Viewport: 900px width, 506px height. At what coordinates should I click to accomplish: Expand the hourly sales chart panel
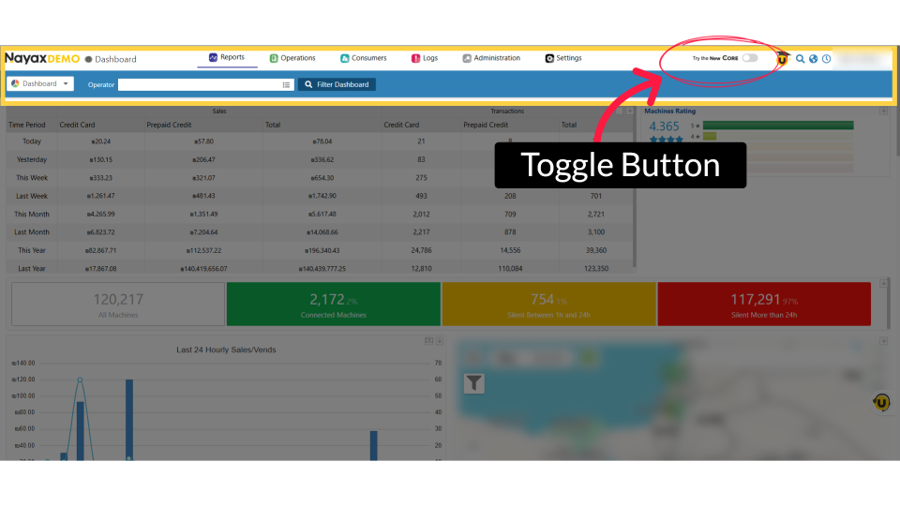click(440, 340)
